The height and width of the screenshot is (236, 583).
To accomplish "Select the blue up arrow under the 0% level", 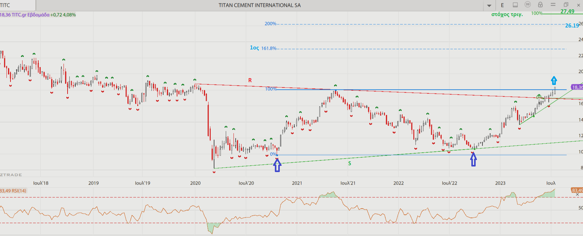I will tap(277, 166).
